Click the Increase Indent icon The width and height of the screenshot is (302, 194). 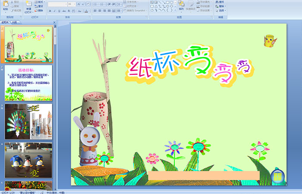pos(113,4)
